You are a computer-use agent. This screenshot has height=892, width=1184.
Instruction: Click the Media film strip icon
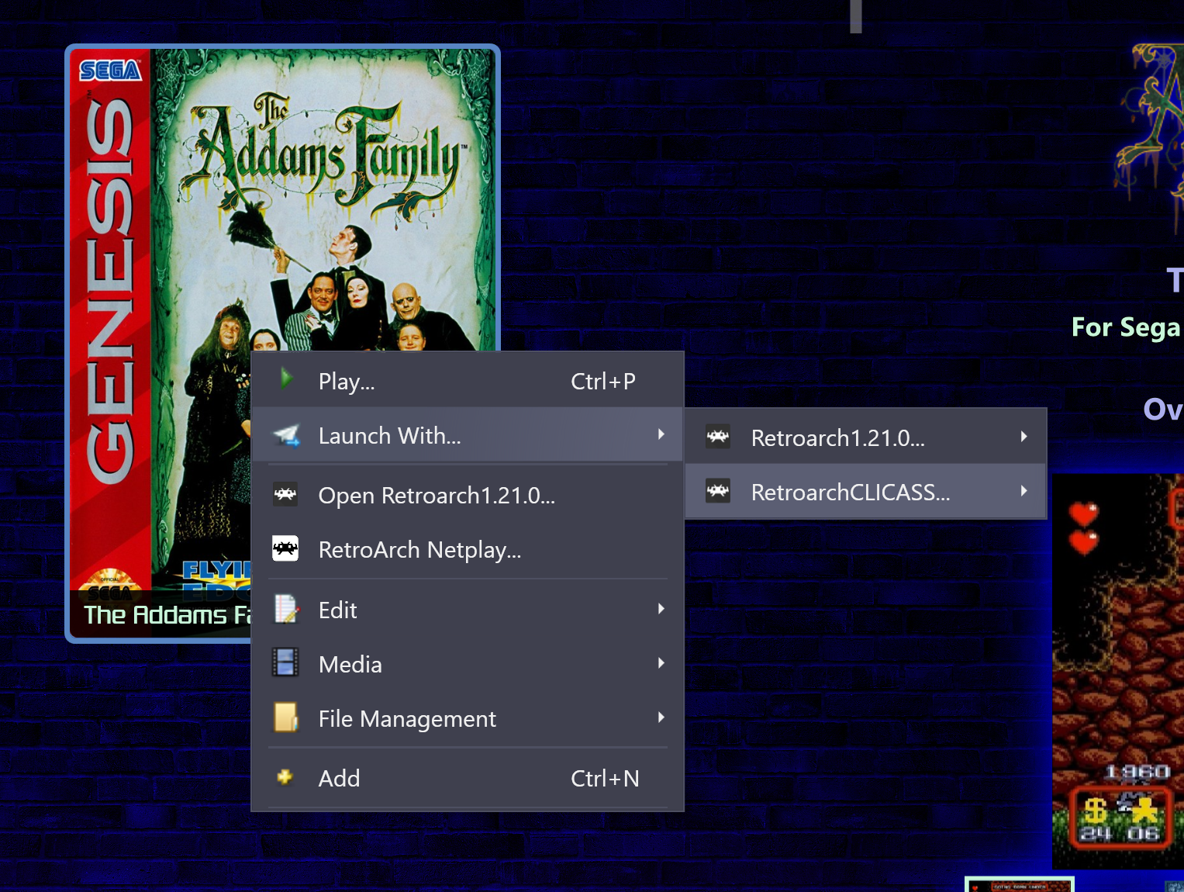(x=285, y=663)
